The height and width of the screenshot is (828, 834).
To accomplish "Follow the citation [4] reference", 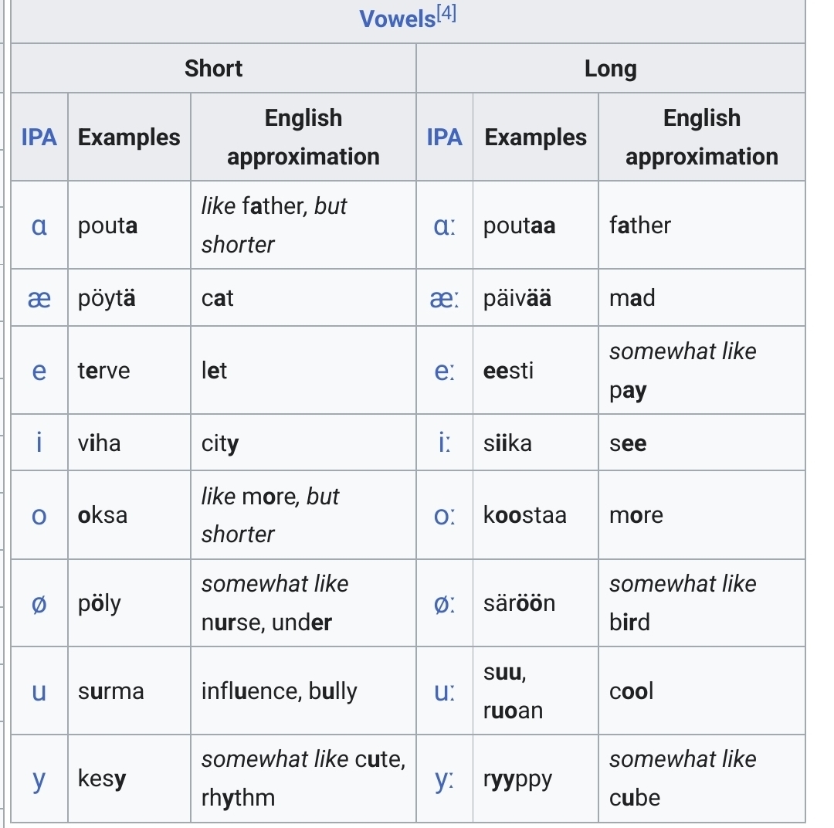I will click(x=447, y=14).
